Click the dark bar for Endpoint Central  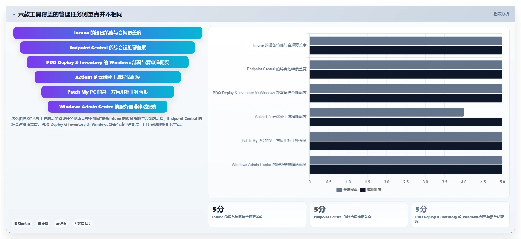click(406, 74)
